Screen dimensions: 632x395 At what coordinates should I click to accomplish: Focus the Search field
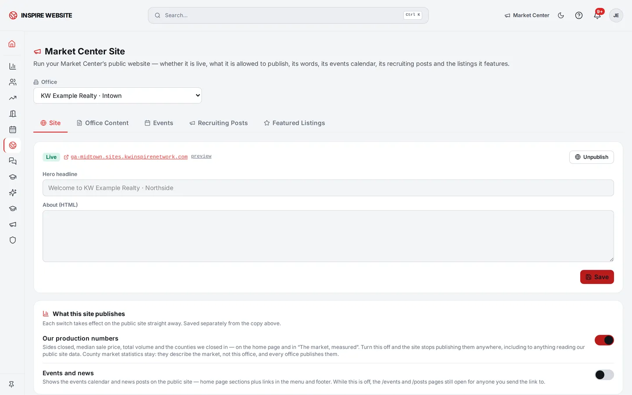(x=288, y=15)
